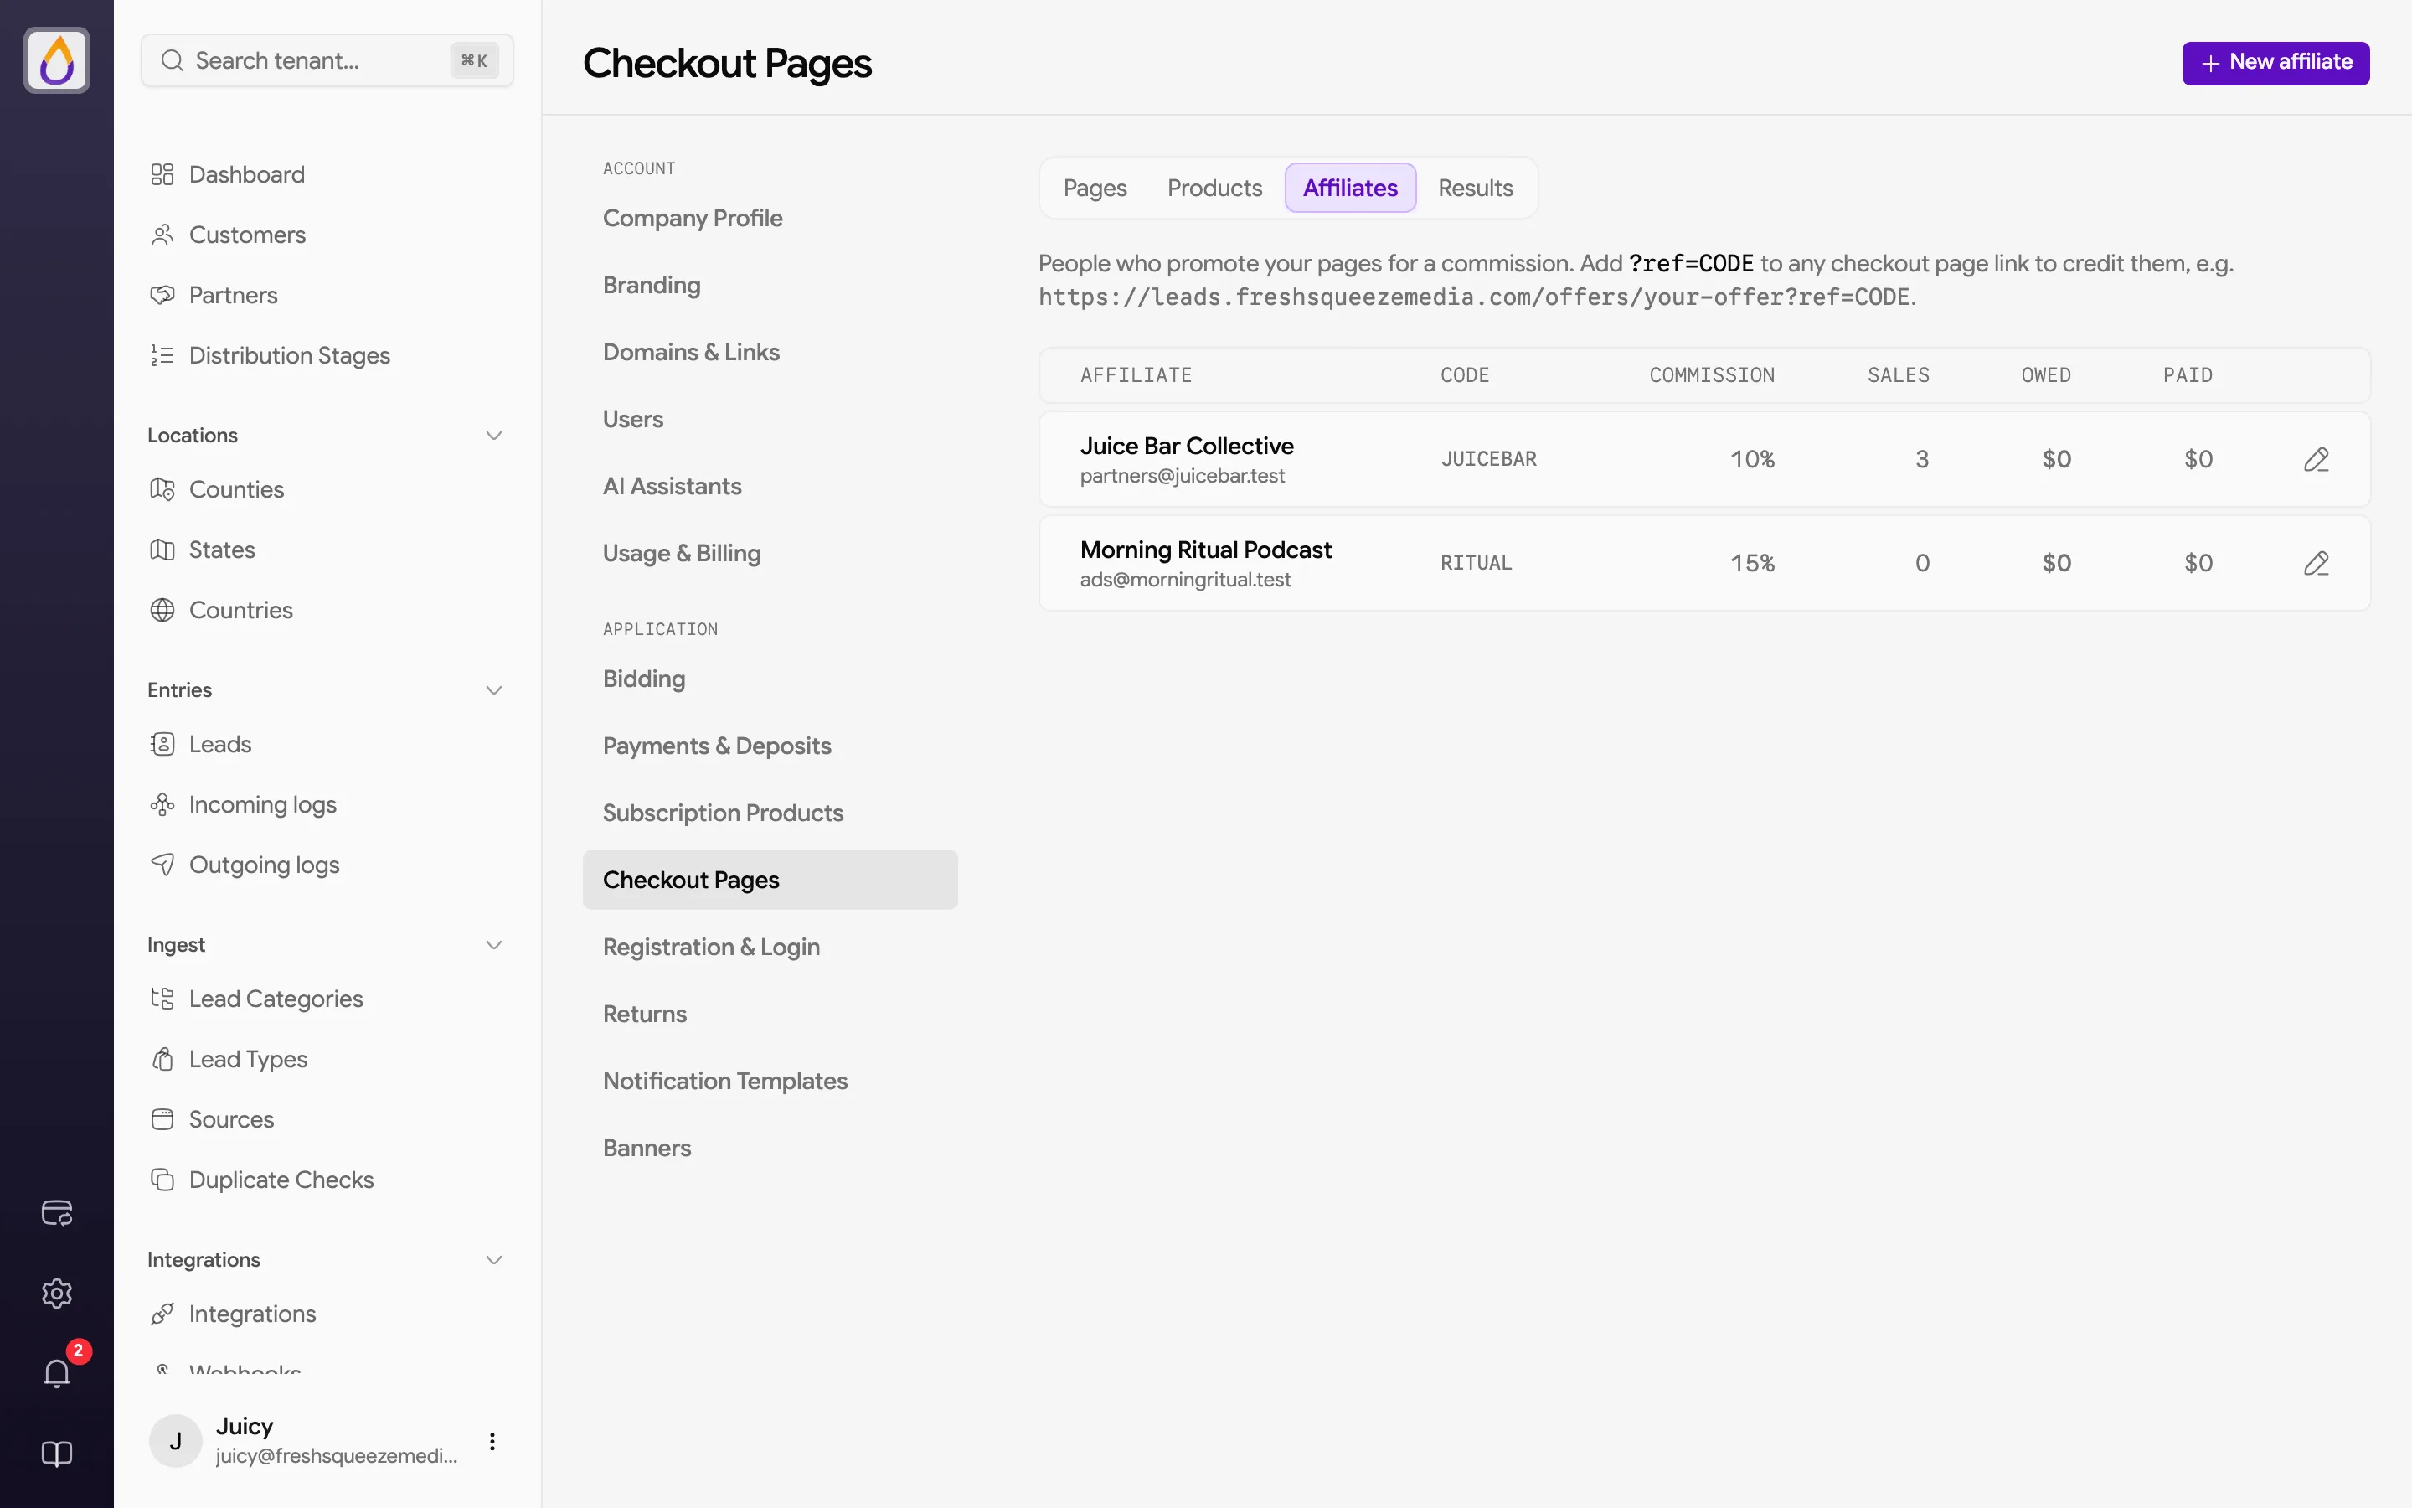
Task: Click the billing card icon in left rail
Action: pos(57,1213)
